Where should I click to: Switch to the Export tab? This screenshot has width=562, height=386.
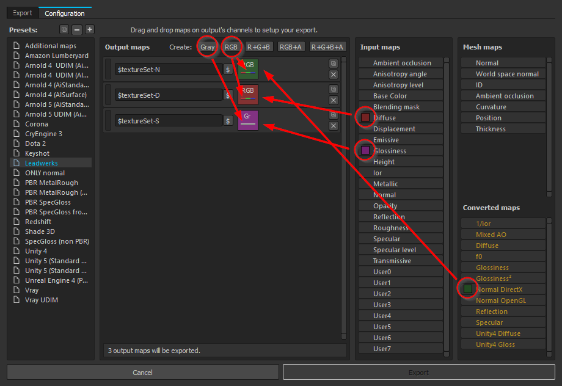point(23,13)
